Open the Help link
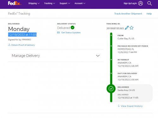This screenshot has height=118, width=158. tap(149, 14)
